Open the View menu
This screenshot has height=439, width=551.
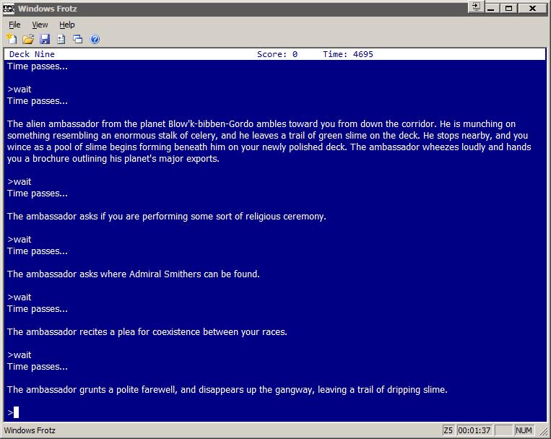pos(40,25)
